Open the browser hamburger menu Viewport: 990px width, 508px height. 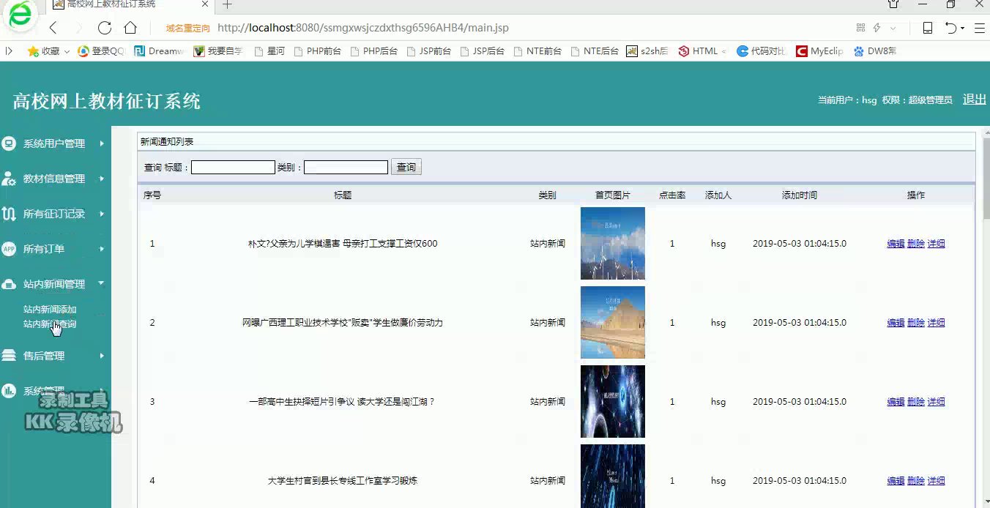pyautogui.click(x=979, y=28)
